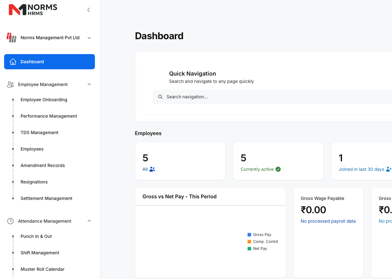Toggle the blue Gross Pay legend swatch
Image resolution: width=392 pixels, height=279 pixels.
click(249, 235)
